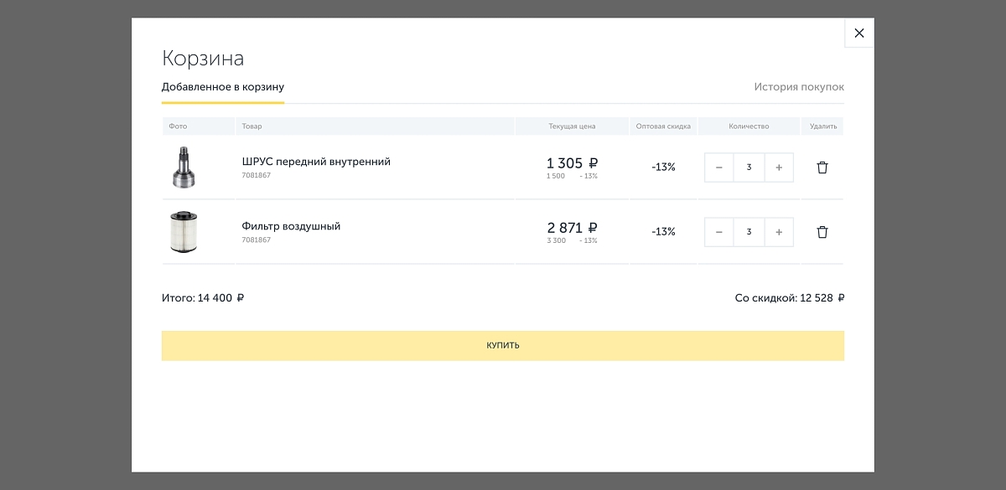Click old price 3 300

click(x=556, y=240)
